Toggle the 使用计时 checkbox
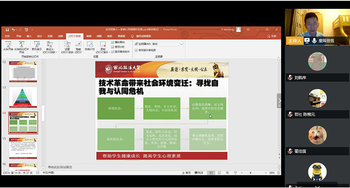 pyautogui.click(x=113, y=46)
